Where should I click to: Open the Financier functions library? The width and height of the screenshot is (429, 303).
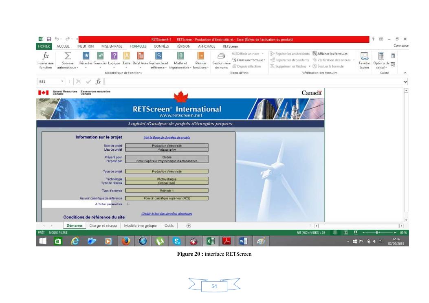(x=100, y=56)
